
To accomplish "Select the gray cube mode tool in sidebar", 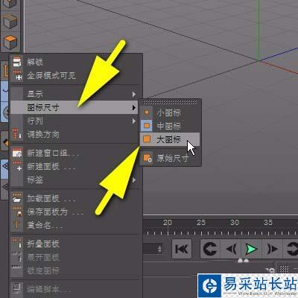I will 10,22.
